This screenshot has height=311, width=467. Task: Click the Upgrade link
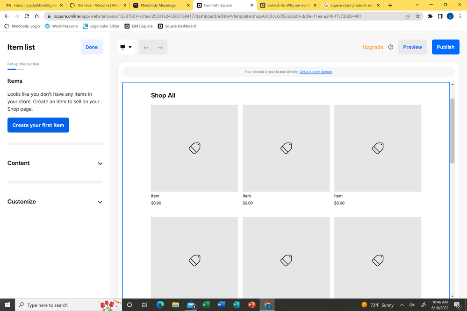tap(373, 47)
